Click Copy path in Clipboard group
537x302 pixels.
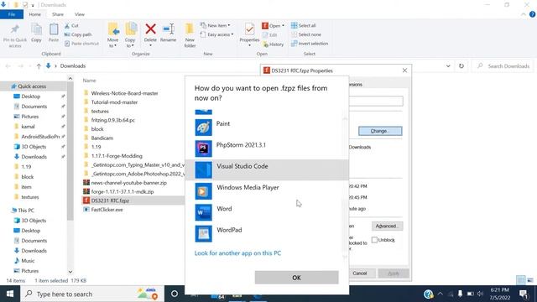pyautogui.click(x=78, y=34)
